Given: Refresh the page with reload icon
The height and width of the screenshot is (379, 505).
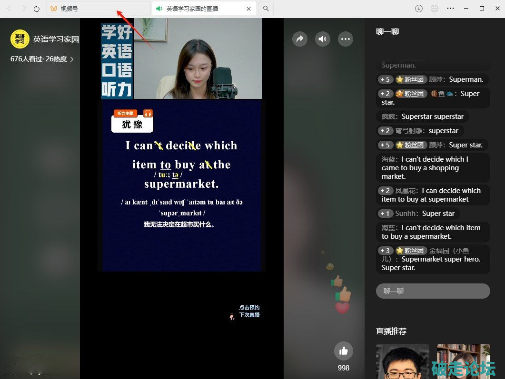Looking at the screenshot, I should click(37, 9).
